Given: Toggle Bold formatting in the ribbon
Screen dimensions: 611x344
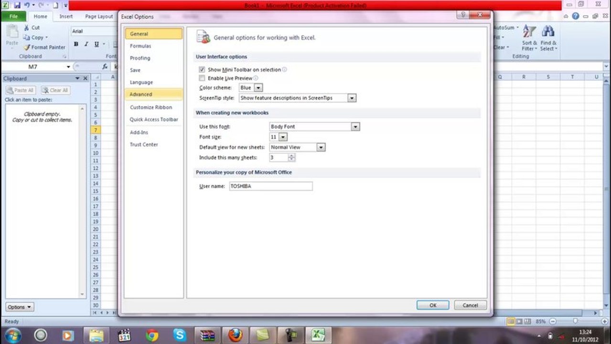Looking at the screenshot, I should [x=76, y=44].
